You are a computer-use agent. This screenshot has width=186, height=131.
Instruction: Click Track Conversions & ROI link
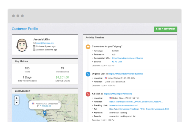point(157,109)
